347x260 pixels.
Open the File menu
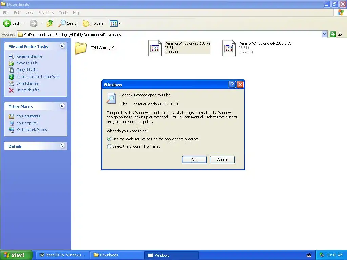click(6, 13)
